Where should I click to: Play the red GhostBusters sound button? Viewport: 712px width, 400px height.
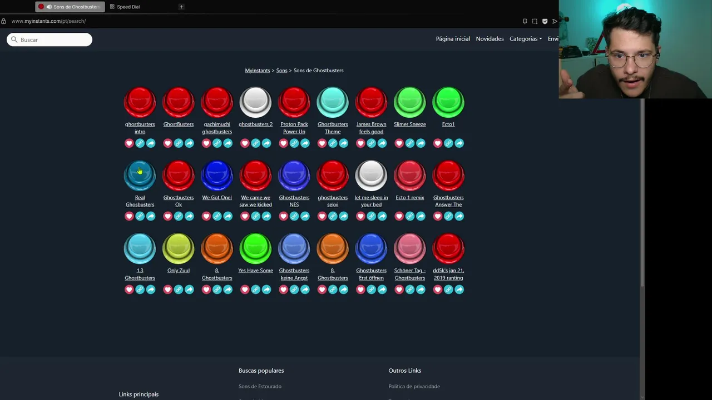(179, 102)
